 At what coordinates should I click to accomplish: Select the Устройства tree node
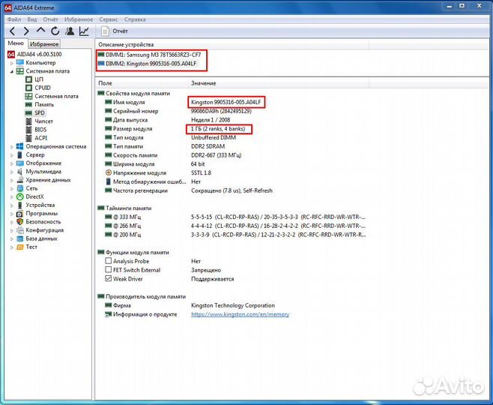35,205
